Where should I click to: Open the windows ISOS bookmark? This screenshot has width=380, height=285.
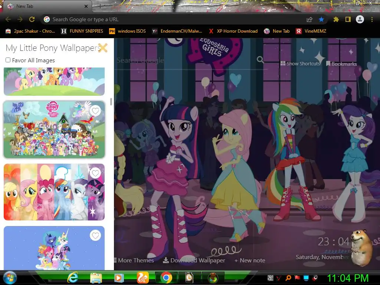128,31
